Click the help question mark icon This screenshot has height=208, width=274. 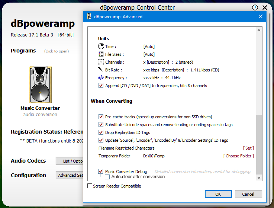click(x=255, y=7)
